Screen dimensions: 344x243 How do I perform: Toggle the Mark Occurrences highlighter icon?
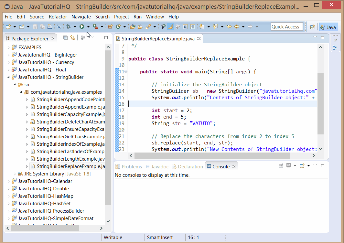(x=171, y=26)
